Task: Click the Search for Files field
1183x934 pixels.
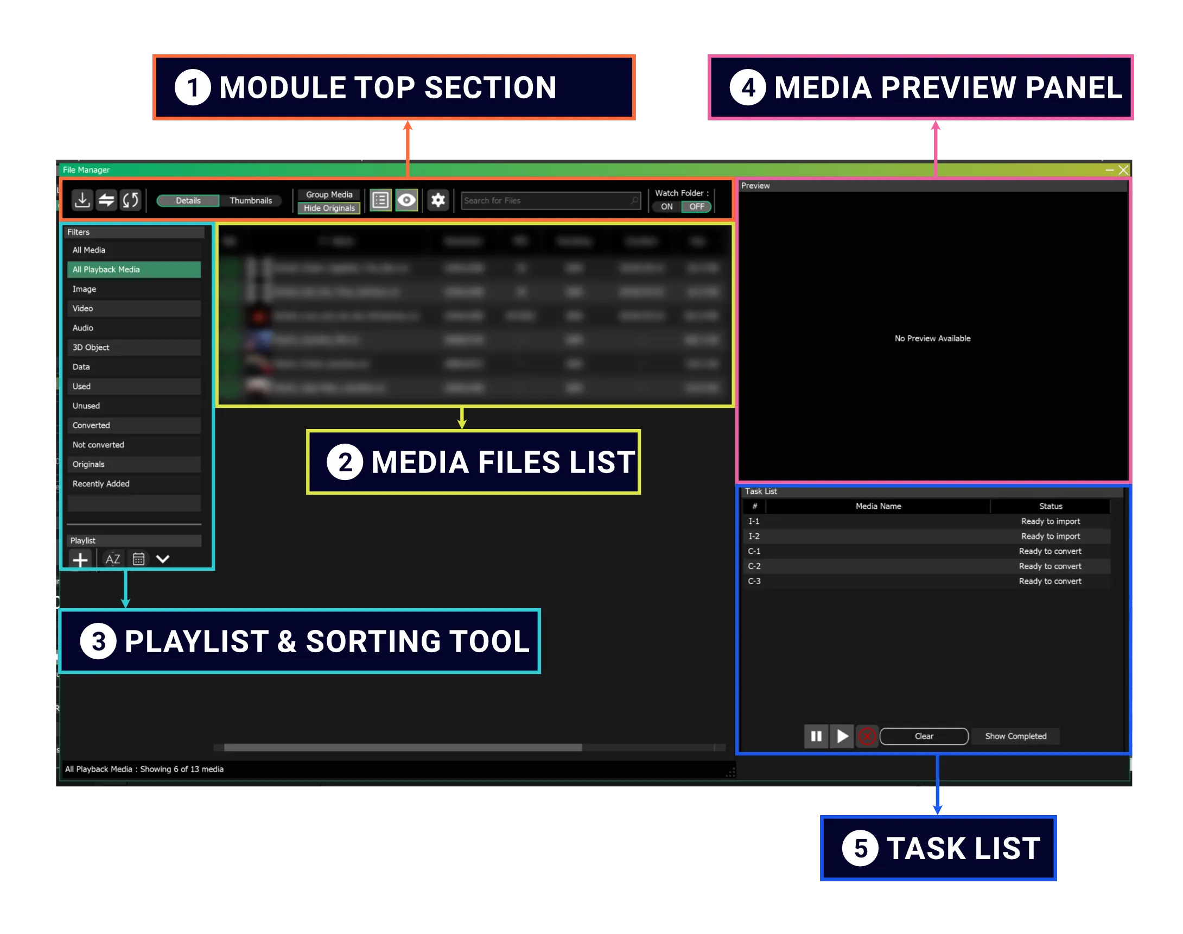Action: point(550,201)
